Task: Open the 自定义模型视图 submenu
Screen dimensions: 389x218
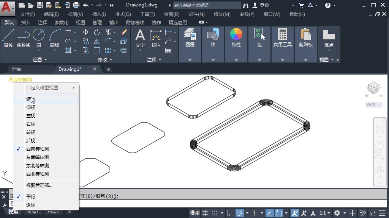Action: click(42, 87)
